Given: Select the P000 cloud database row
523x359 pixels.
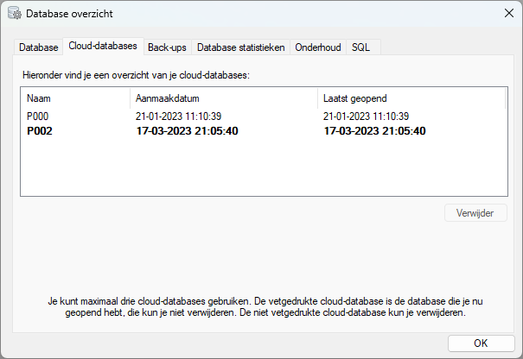Looking at the screenshot, I should 264,117.
